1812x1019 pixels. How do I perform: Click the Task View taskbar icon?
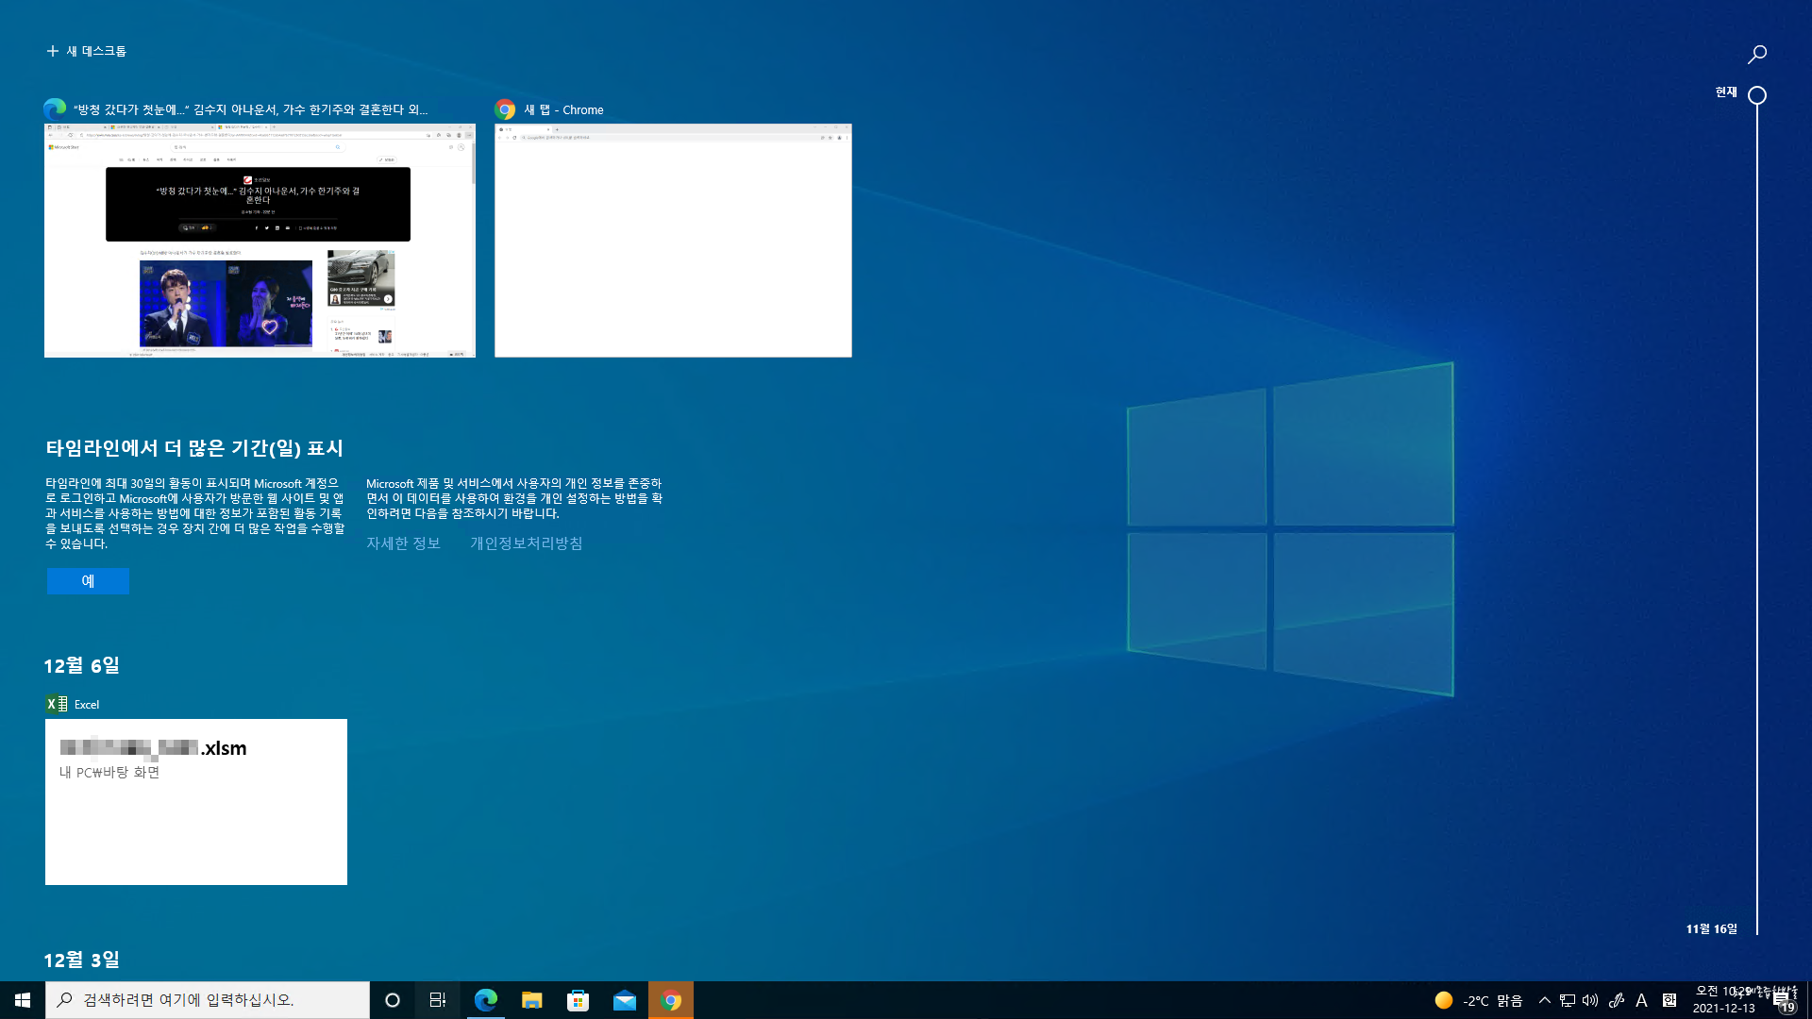[x=437, y=1000]
